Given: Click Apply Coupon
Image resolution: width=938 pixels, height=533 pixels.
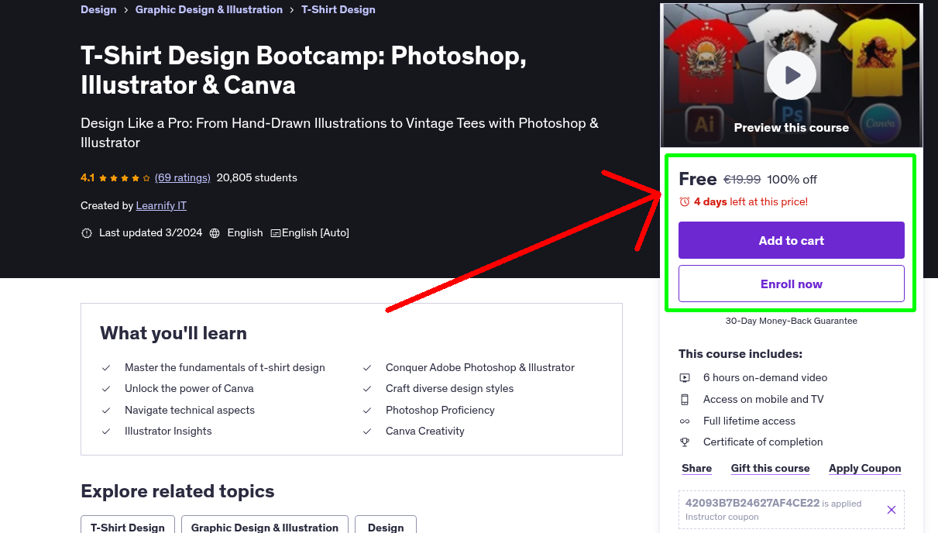Looking at the screenshot, I should pyautogui.click(x=865, y=468).
